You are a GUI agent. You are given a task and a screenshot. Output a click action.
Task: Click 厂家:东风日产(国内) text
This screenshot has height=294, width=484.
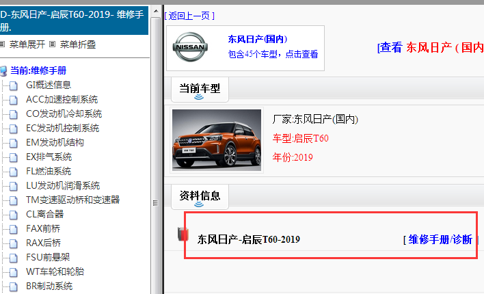coord(315,119)
